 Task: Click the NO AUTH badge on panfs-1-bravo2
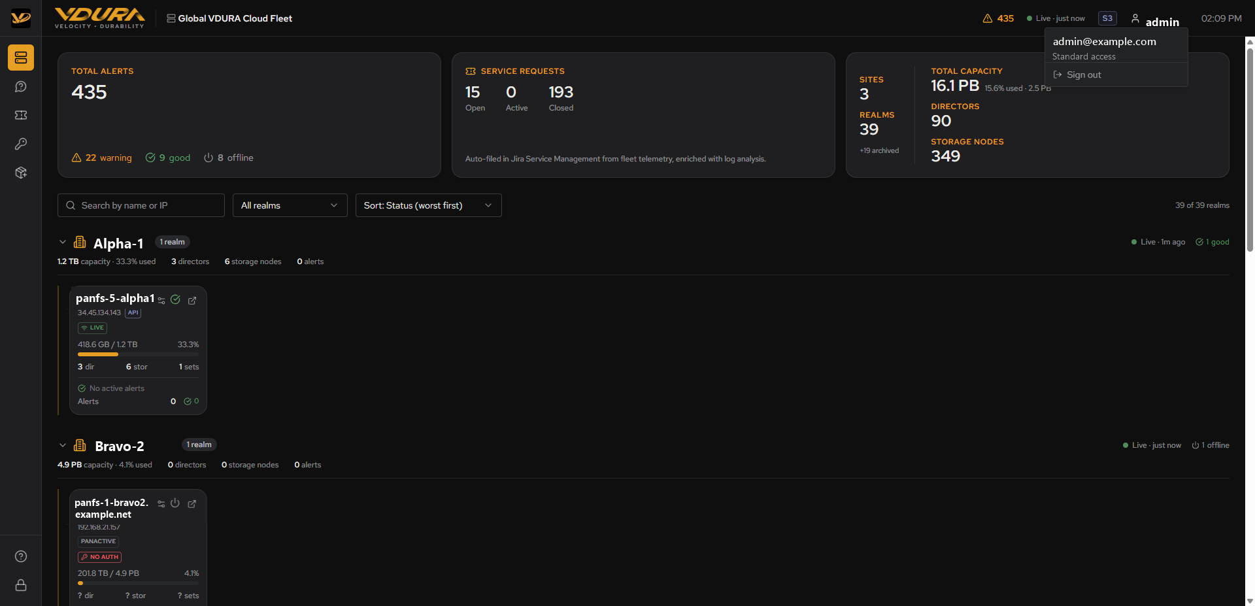pos(99,557)
